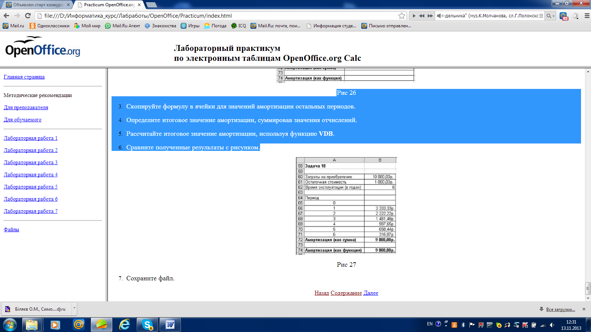Bookmark this page with the star icon
The image size is (591, 332).
click(x=402, y=15)
